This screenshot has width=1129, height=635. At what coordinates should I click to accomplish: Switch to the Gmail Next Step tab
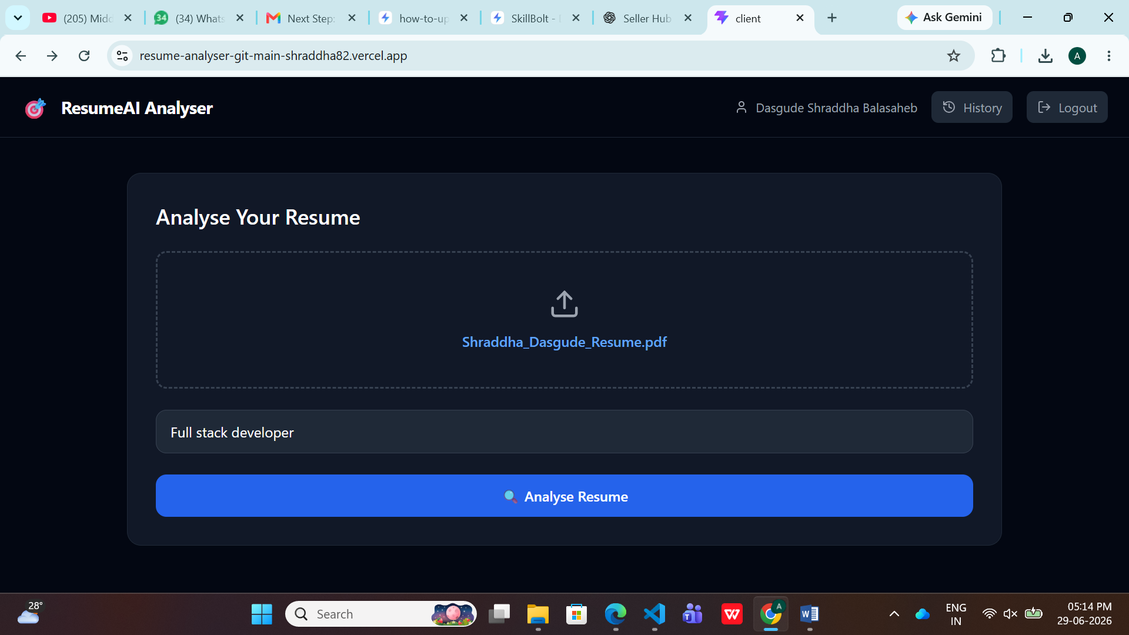pos(310,18)
